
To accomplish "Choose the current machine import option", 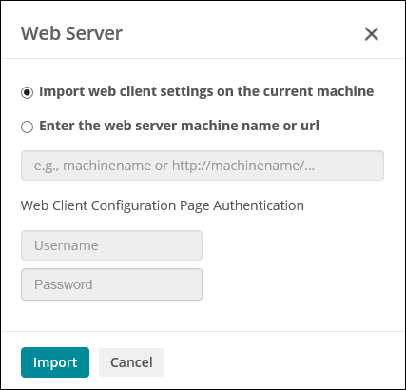I will (27, 92).
